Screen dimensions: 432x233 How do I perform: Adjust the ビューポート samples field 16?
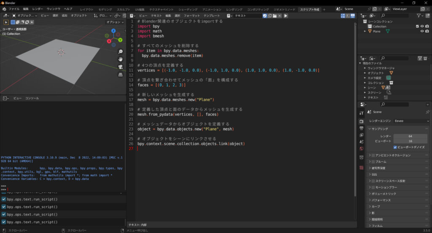pyautogui.click(x=410, y=141)
